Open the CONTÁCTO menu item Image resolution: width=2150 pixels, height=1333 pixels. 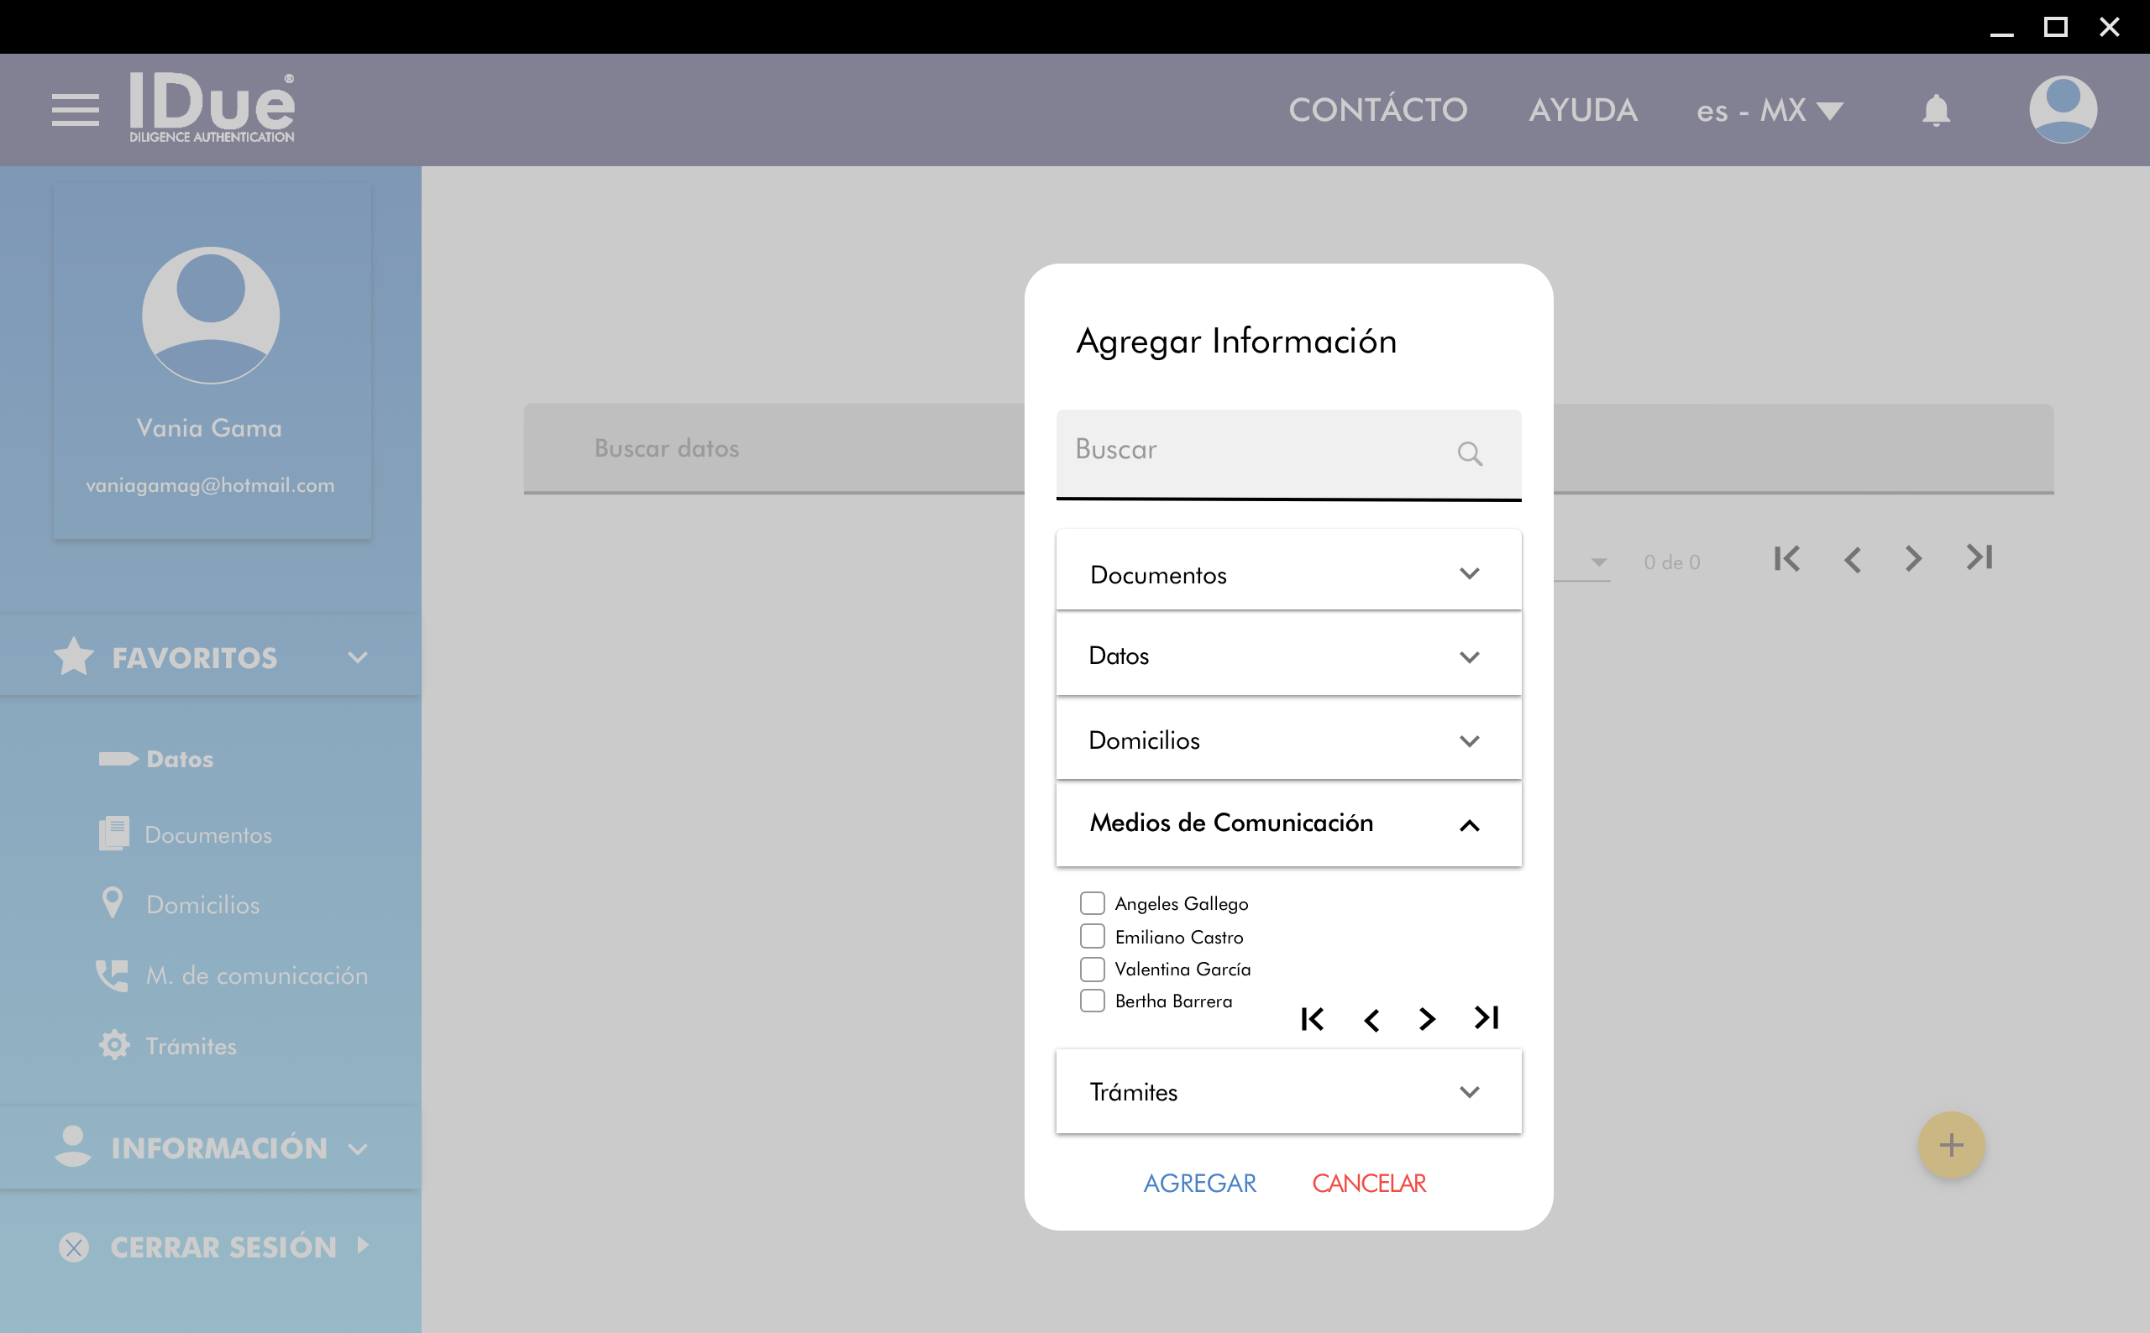tap(1377, 111)
